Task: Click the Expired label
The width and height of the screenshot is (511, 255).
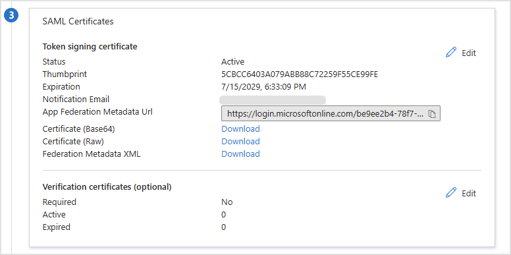Action: point(57,227)
